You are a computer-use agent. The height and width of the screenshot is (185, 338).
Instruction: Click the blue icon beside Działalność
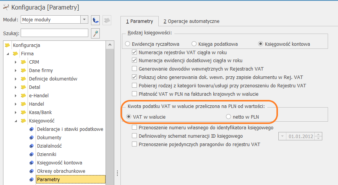[31, 146]
